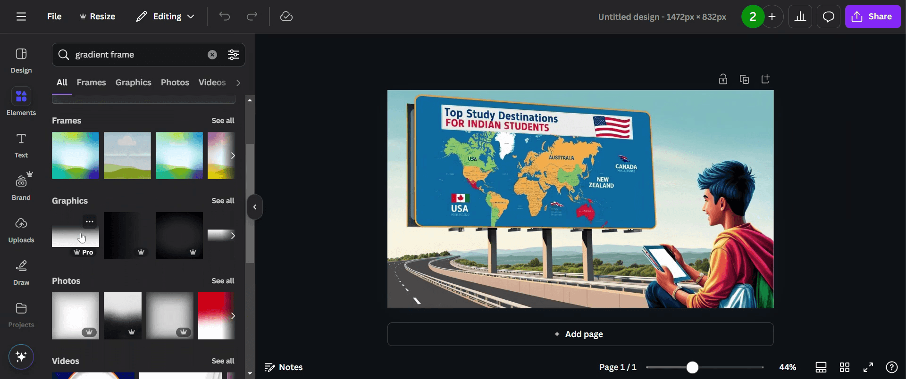The image size is (906, 379).
Task: Open the Uploads sidebar panel
Action: pos(21,230)
